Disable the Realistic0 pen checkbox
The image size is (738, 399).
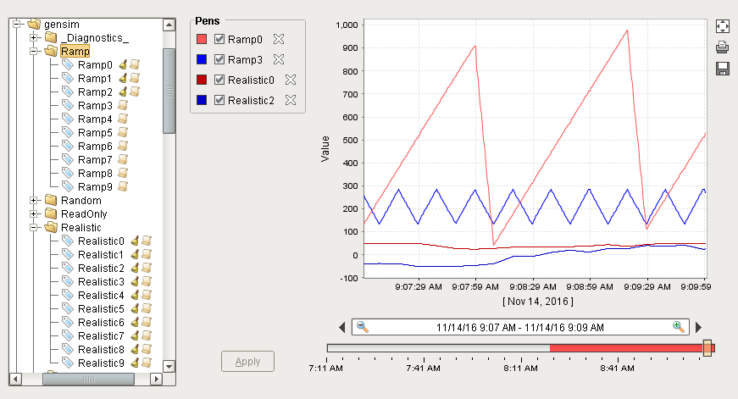click(219, 80)
